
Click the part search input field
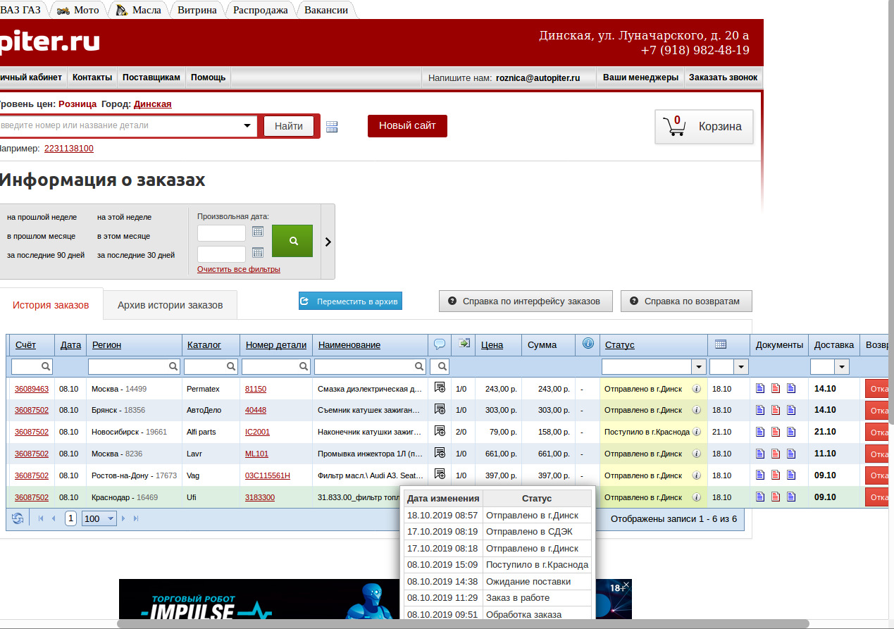pos(120,126)
